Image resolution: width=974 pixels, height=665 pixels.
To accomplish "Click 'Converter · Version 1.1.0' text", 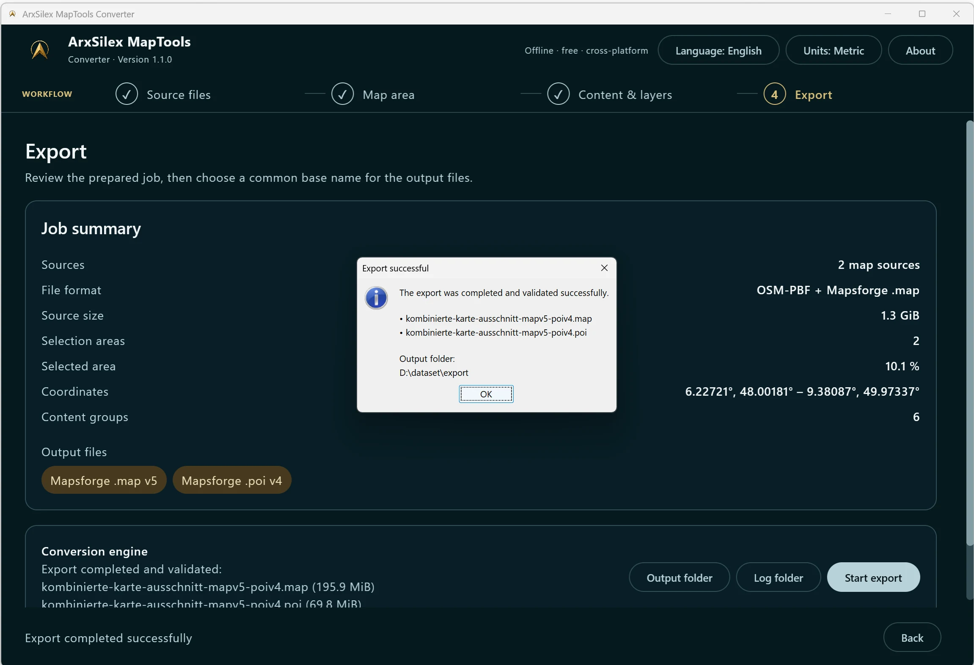I will point(120,60).
